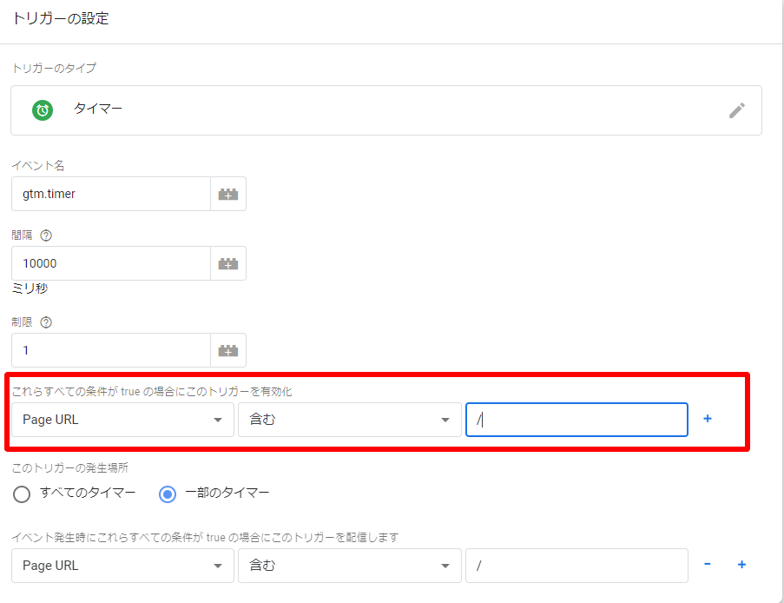Click help icon next to 間隔 label
Image resolution: width=784 pixels, height=603 pixels.
tap(46, 235)
